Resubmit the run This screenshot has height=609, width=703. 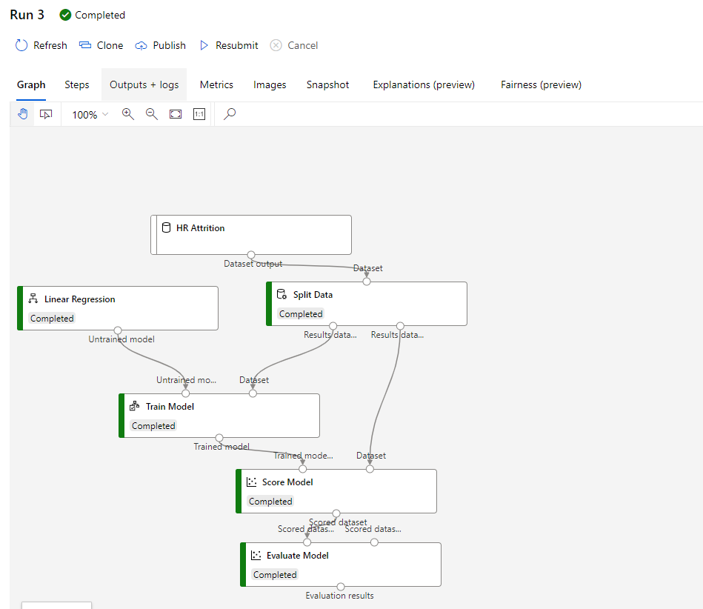click(x=229, y=45)
